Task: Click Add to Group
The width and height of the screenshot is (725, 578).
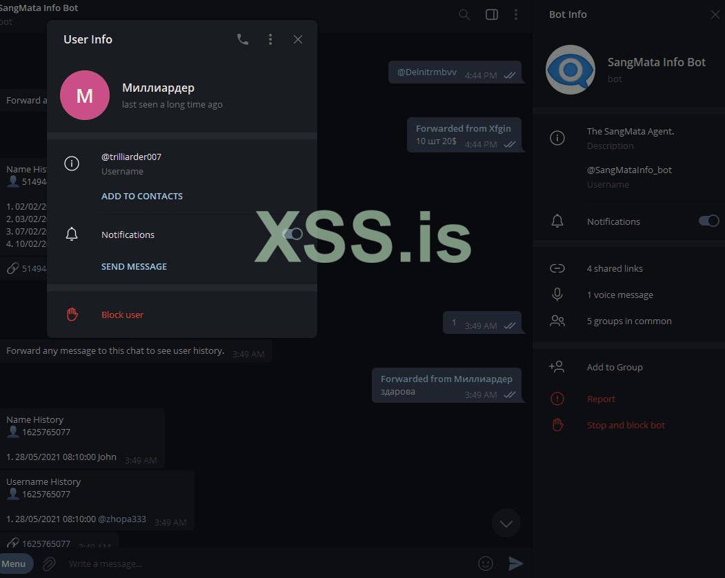Action: (615, 367)
